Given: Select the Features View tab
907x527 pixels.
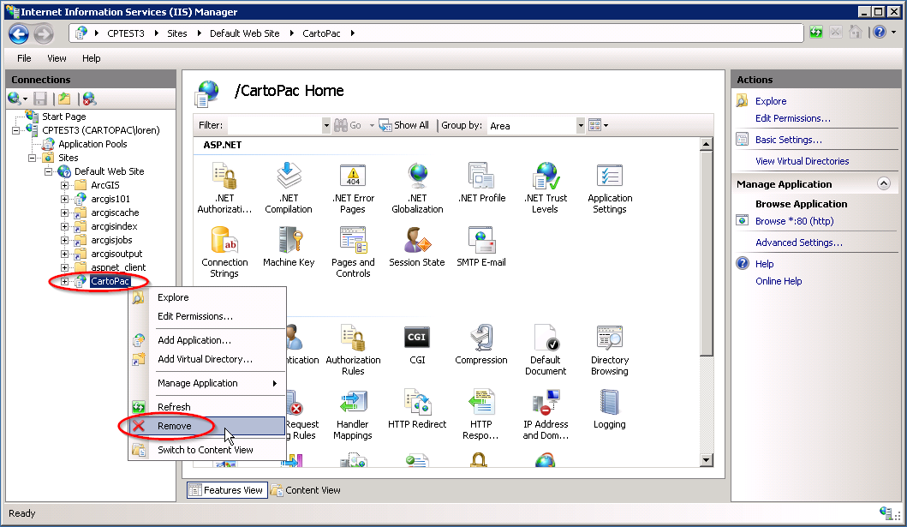Looking at the screenshot, I should coord(227,490).
